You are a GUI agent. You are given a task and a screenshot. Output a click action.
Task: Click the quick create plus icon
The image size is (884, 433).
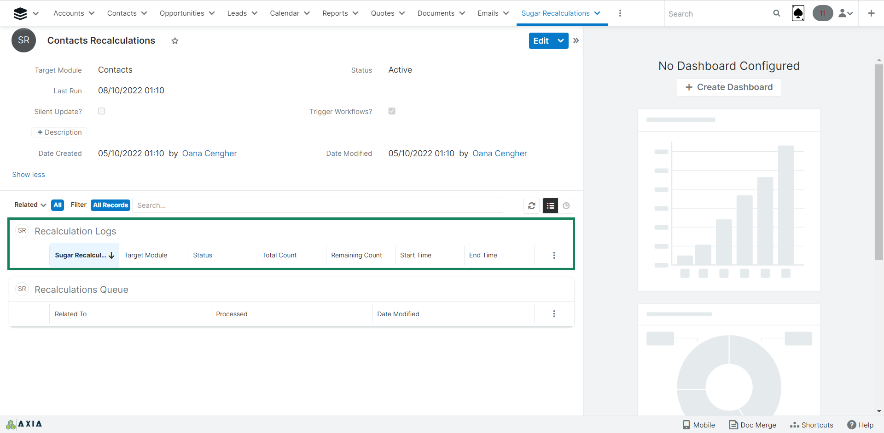[871, 13]
